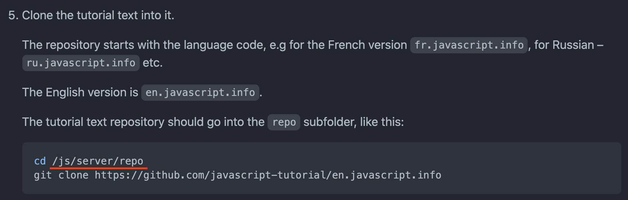The width and height of the screenshot is (628, 200).
Task: Click the ru.javascript.info inline code
Action: [x=81, y=63]
